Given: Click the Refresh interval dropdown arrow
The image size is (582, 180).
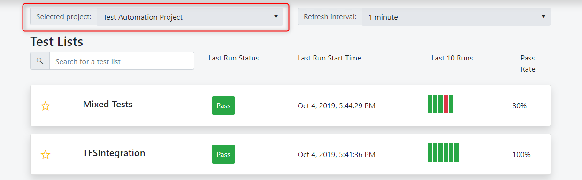Looking at the screenshot, I should (544, 17).
